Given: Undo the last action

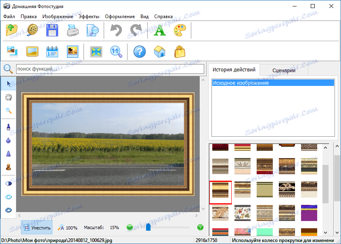Looking at the screenshot, I should coord(115,30).
